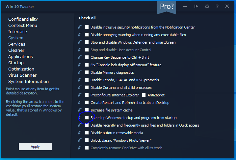Enable Increase file system cache checkbox
Viewport: 236px width, 160px height.
coord(87,110)
